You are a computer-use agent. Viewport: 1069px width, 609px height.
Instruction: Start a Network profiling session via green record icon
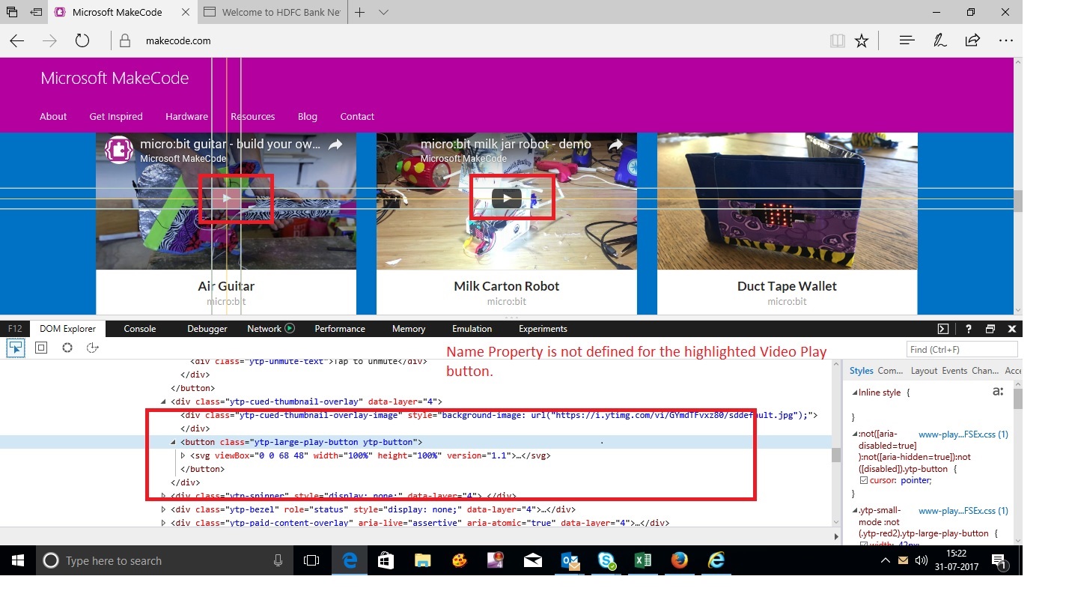pyautogui.click(x=291, y=328)
